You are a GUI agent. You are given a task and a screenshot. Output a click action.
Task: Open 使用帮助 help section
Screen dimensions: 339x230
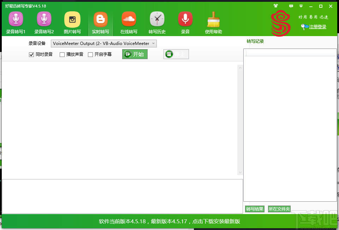click(x=213, y=22)
